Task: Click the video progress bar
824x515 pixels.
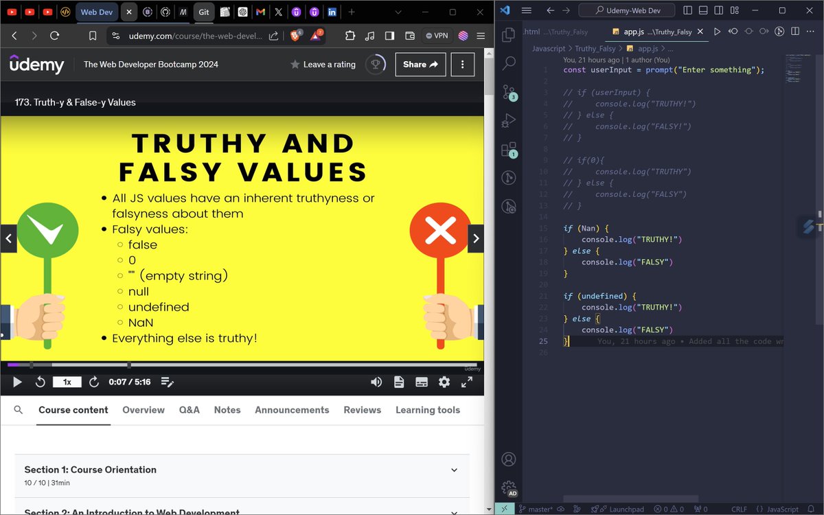Action: tap(242, 365)
